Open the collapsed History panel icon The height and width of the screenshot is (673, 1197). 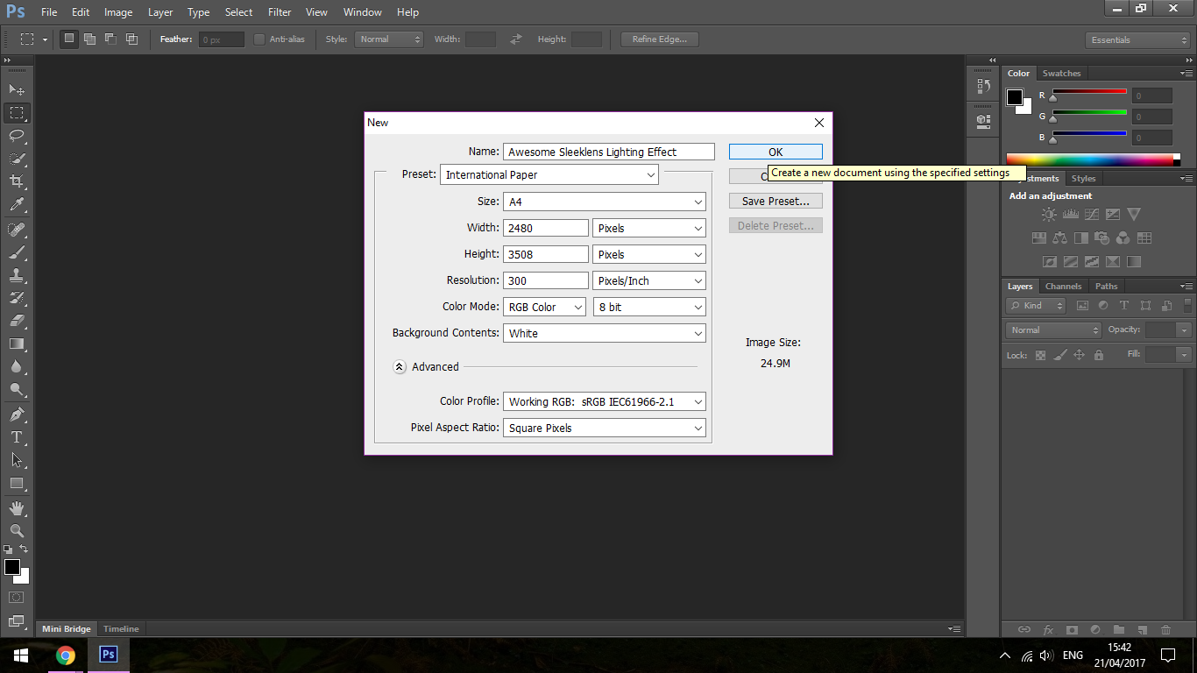[983, 87]
